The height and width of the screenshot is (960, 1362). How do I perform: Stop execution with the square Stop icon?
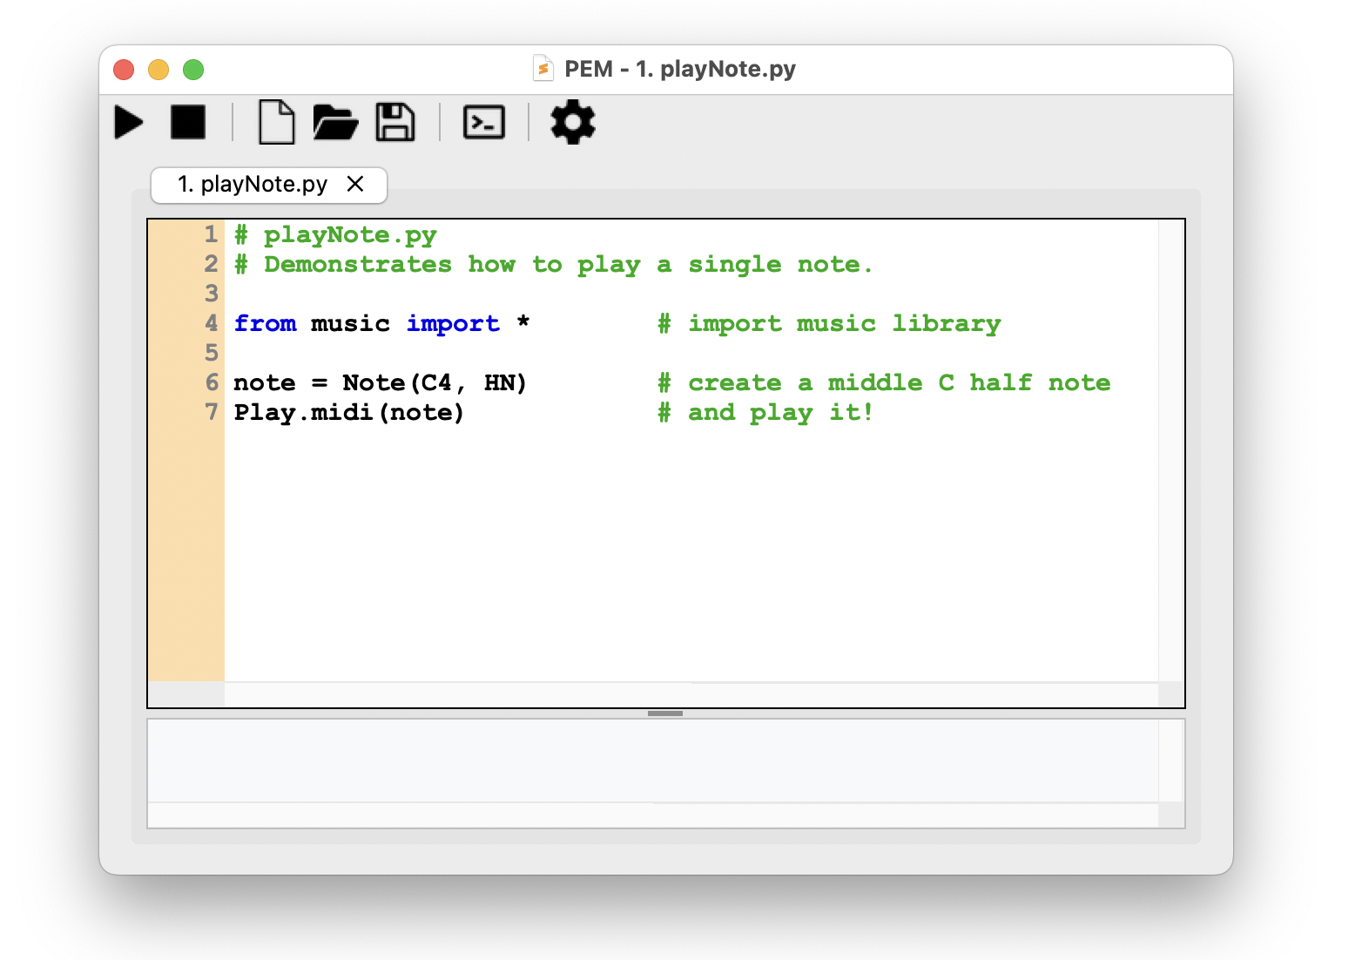pyautogui.click(x=188, y=122)
